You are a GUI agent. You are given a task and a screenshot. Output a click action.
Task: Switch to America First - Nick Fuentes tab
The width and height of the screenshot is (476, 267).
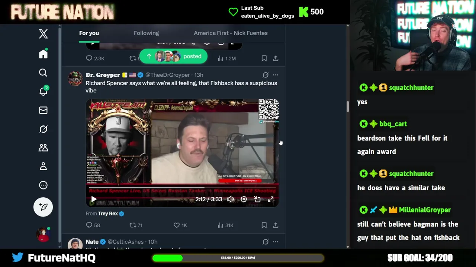[231, 33]
